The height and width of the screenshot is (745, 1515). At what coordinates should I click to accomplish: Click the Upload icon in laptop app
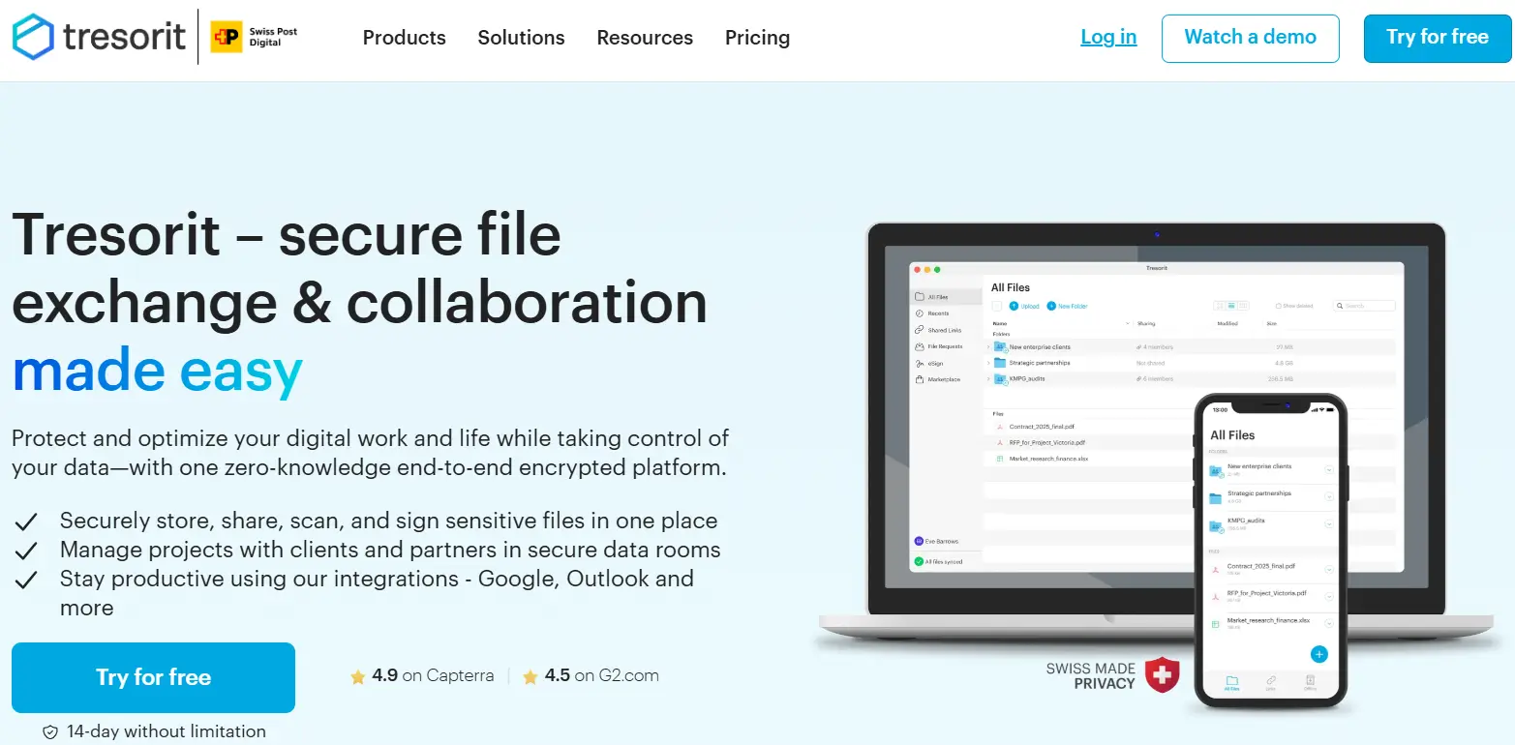point(1014,306)
